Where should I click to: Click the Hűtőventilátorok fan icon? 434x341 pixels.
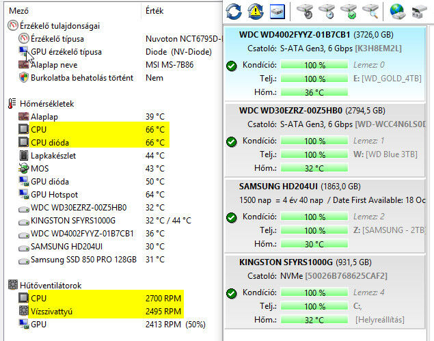(13, 285)
